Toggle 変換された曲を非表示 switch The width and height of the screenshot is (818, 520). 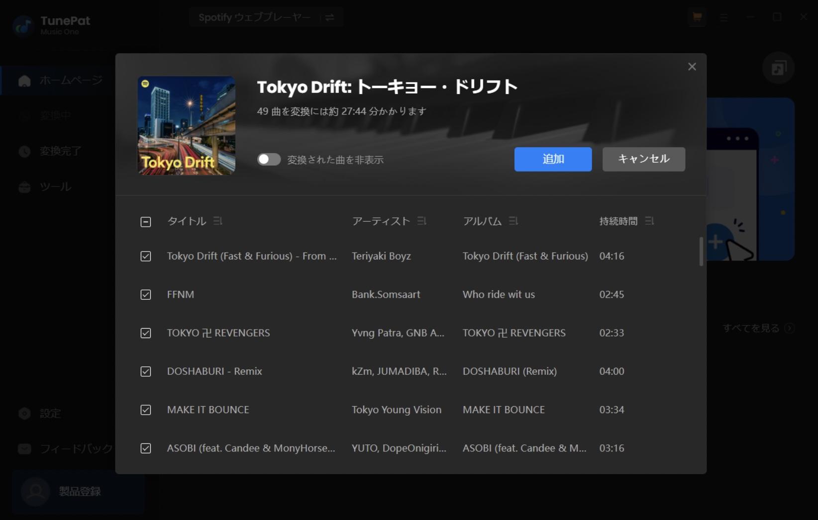coord(269,159)
